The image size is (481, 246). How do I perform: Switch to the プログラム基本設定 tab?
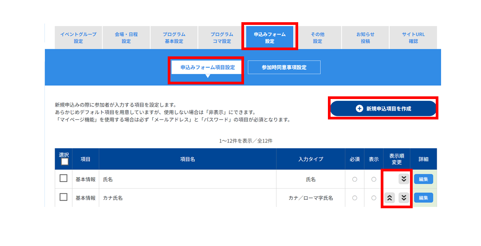point(174,37)
